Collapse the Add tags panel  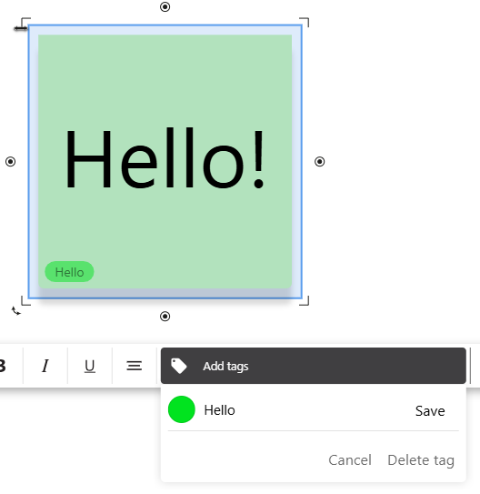[313, 366]
